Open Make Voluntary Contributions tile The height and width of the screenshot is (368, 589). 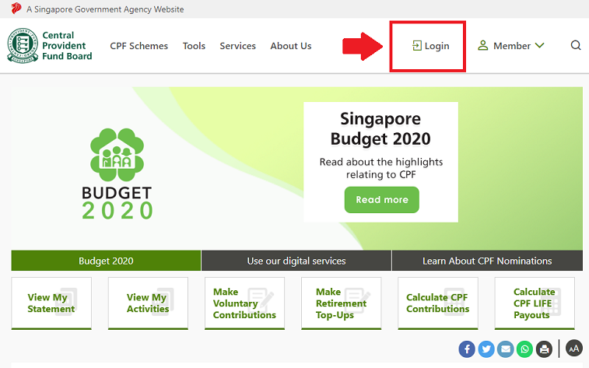244,303
